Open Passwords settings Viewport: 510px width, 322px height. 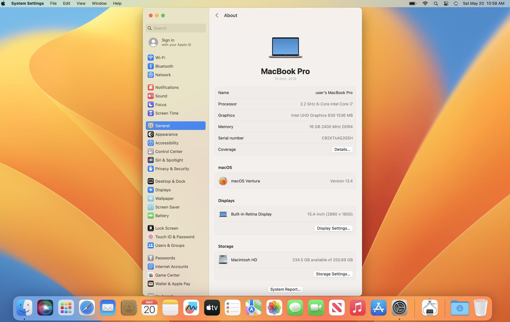[176, 258]
